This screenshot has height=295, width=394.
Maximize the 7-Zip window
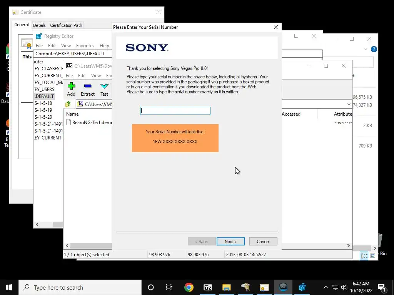326,66
